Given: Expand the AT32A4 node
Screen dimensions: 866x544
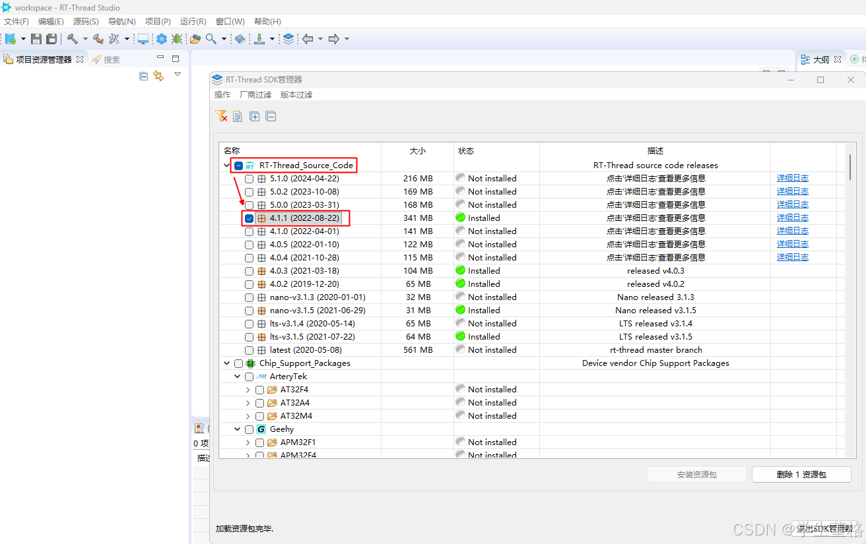Looking at the screenshot, I should click(248, 403).
